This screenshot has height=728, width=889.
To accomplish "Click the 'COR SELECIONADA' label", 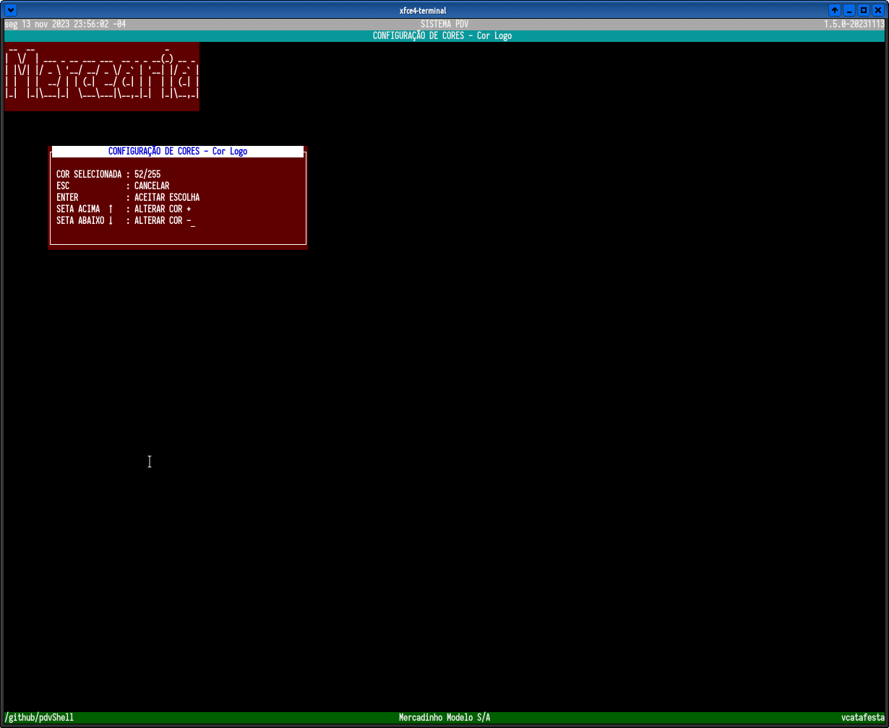I will click(x=89, y=174).
